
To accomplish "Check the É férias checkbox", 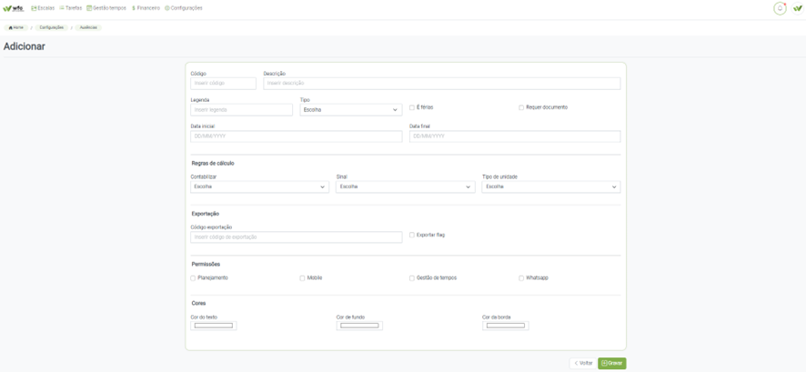I will click(412, 107).
